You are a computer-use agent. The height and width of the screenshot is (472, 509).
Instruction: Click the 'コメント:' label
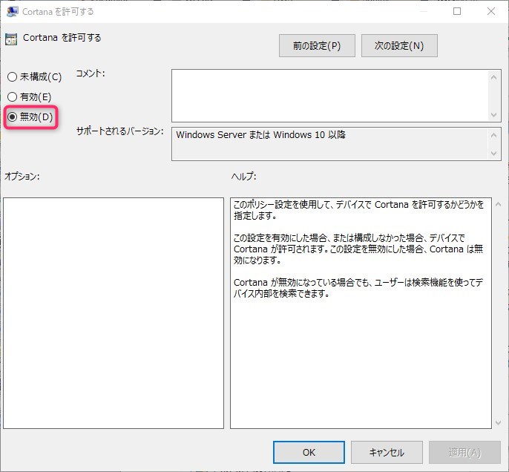coord(91,73)
